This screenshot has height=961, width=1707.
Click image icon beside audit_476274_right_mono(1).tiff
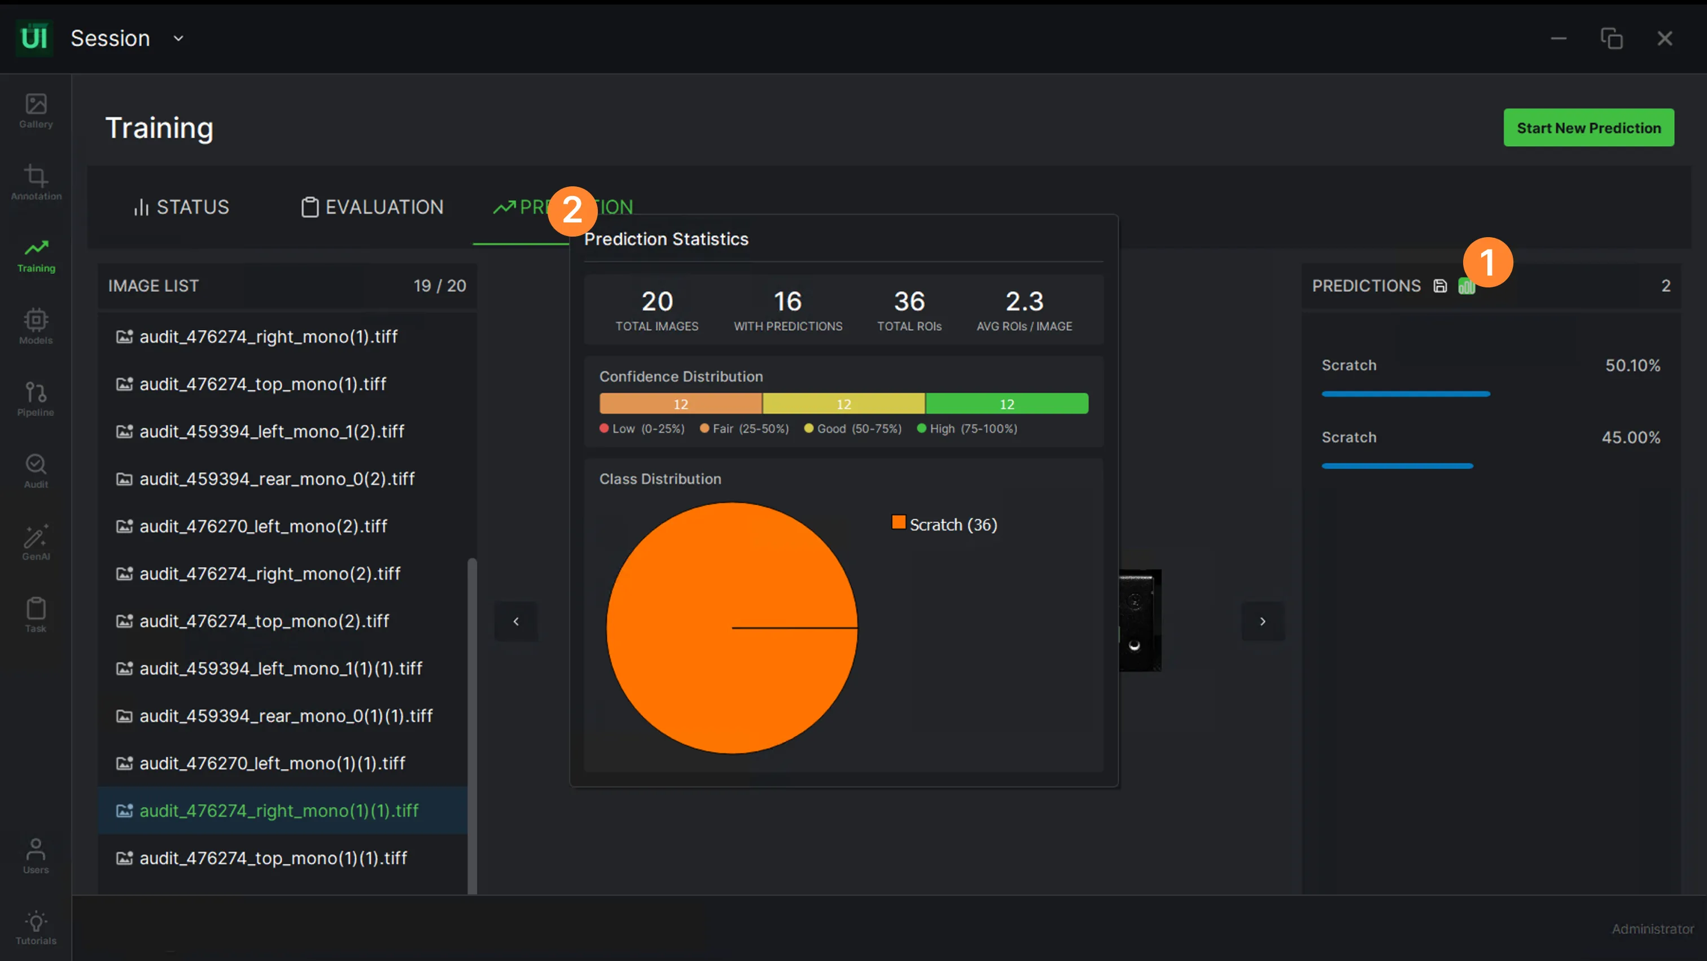125,337
